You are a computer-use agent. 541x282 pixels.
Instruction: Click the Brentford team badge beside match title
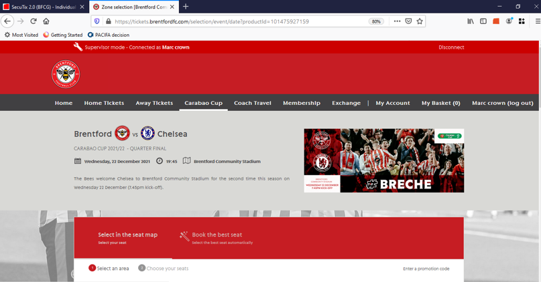point(122,133)
